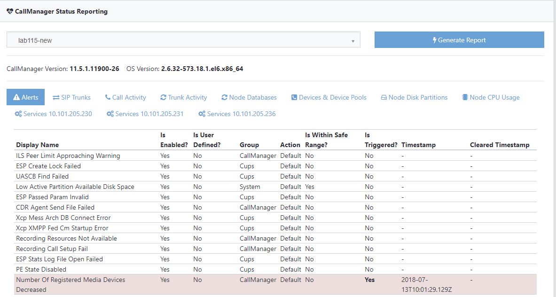Click the Is User Defined? column header
The height and width of the screenshot is (297, 556).
pos(207,140)
